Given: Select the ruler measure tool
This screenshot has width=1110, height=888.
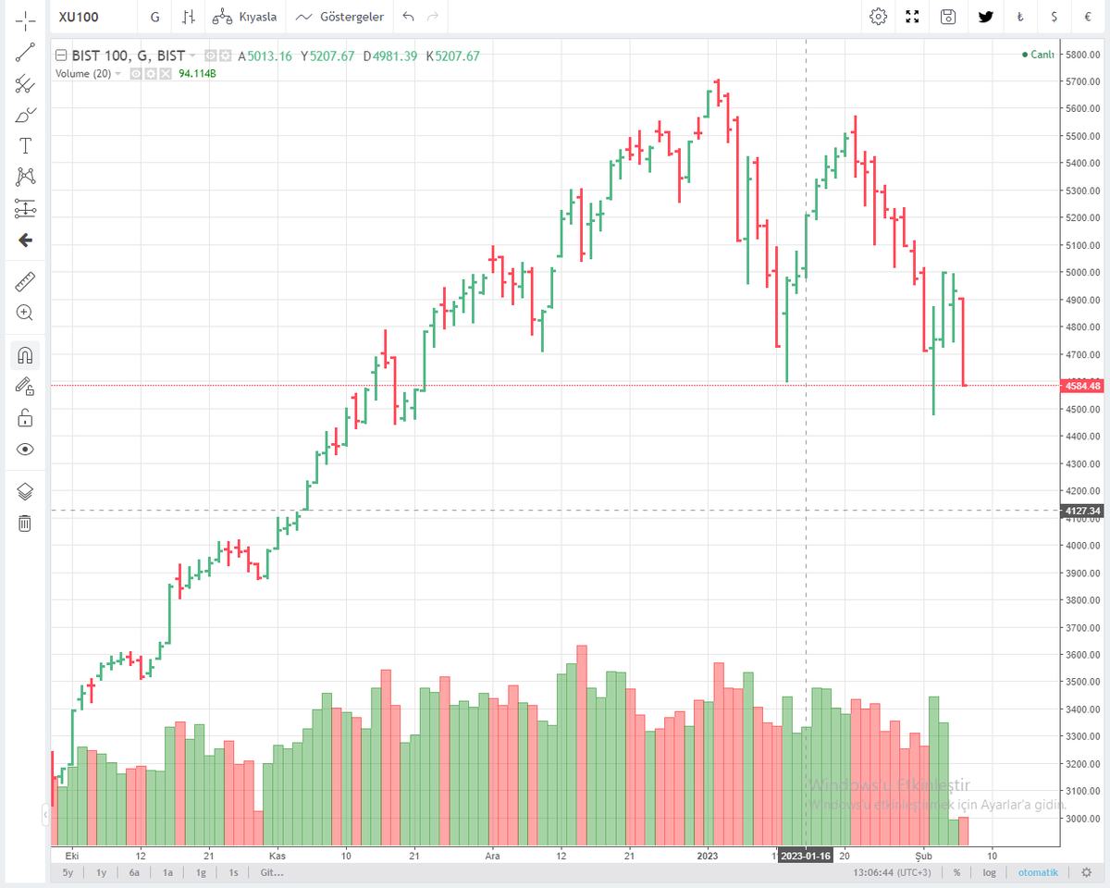Looking at the screenshot, I should (25, 280).
